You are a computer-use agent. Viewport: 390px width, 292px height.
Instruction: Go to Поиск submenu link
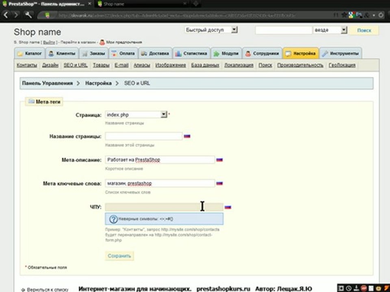265,65
